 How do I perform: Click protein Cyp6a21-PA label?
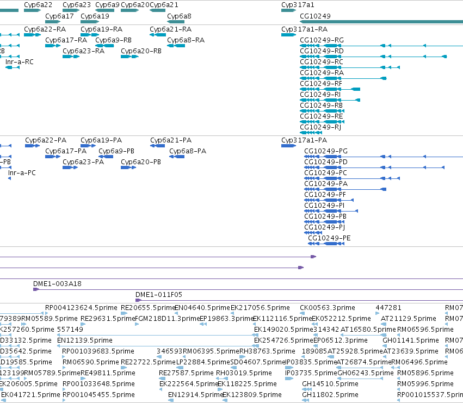coord(171,140)
